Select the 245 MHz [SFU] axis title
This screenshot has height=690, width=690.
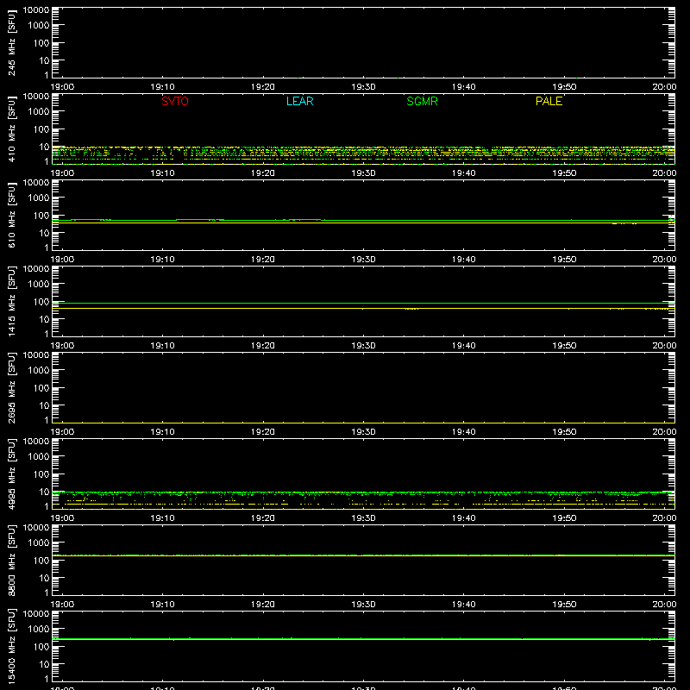tap(11, 42)
